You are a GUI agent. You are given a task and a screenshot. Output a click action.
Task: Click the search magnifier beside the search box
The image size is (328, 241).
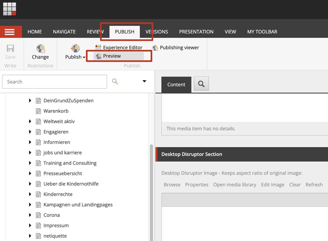[x=115, y=82]
